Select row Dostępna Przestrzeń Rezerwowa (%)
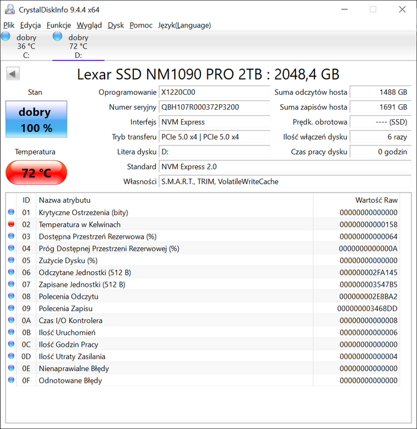The height and width of the screenshot is (429, 417). pos(203,236)
